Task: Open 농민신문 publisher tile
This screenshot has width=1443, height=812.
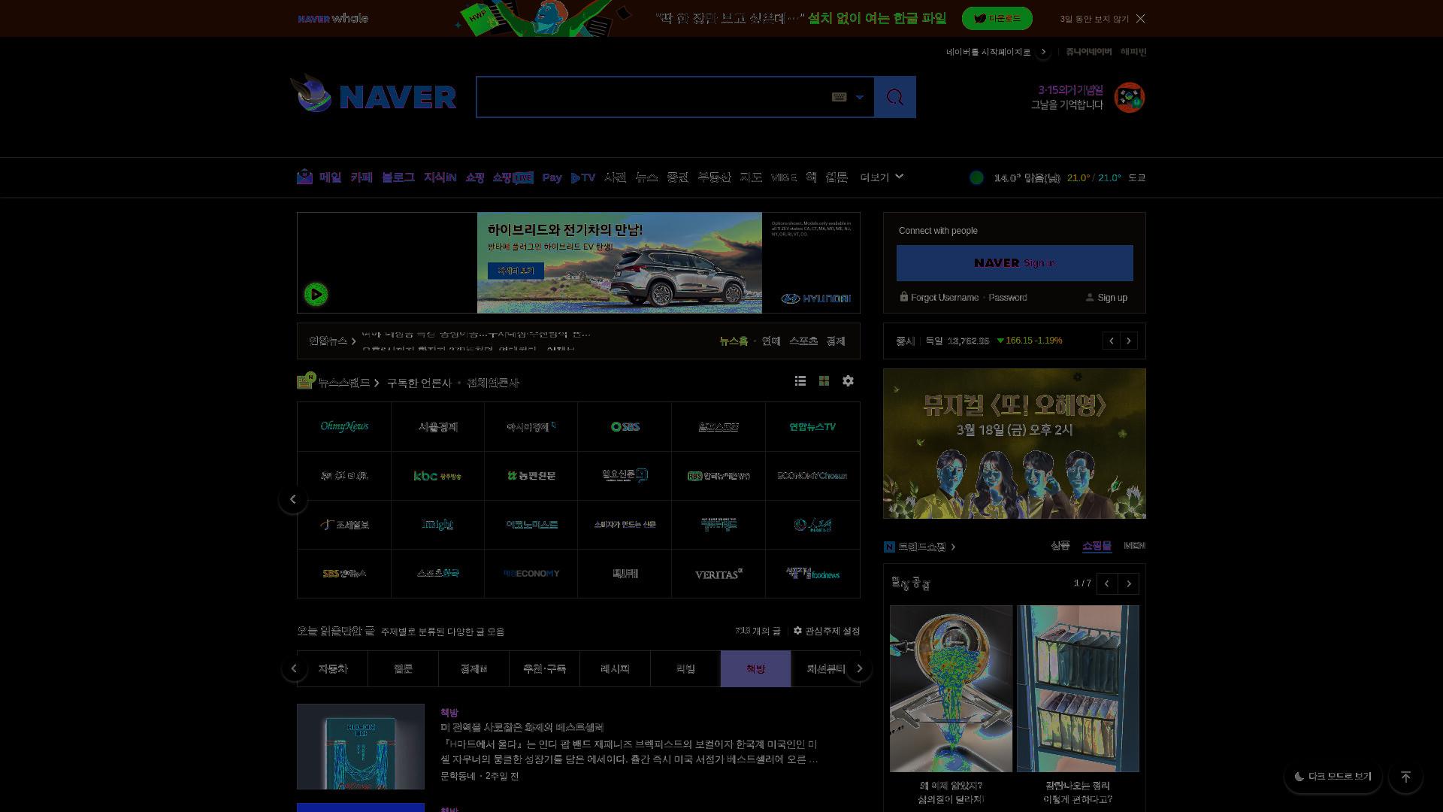Action: 531,475
